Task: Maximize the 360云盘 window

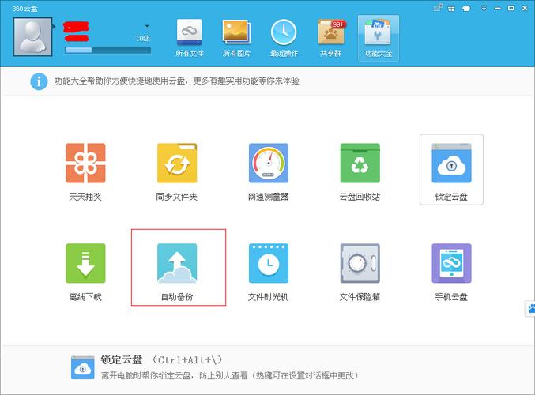Action: coord(511,8)
